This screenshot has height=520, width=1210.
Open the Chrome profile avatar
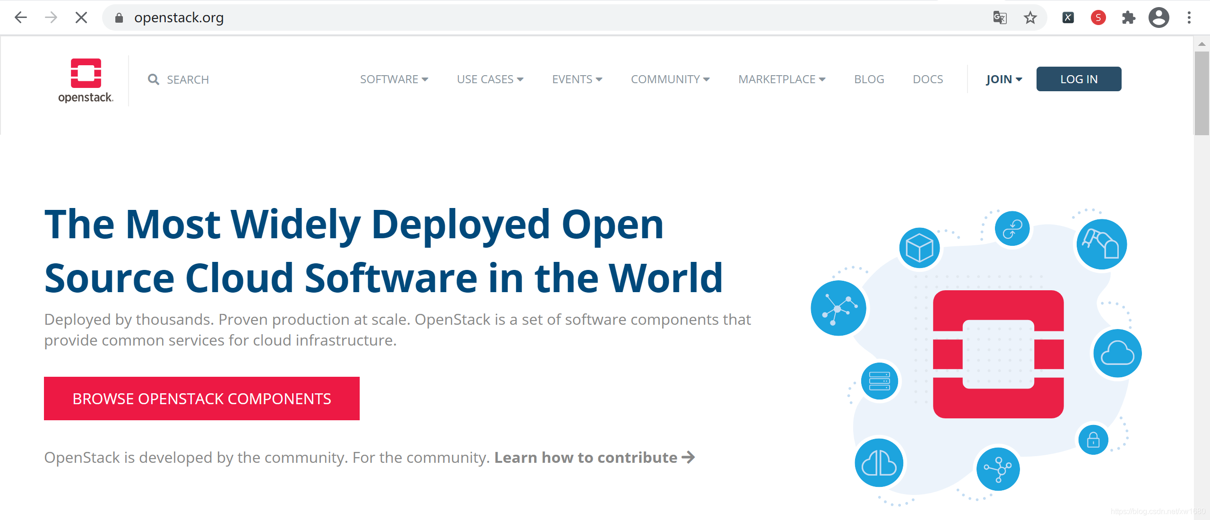point(1158,17)
